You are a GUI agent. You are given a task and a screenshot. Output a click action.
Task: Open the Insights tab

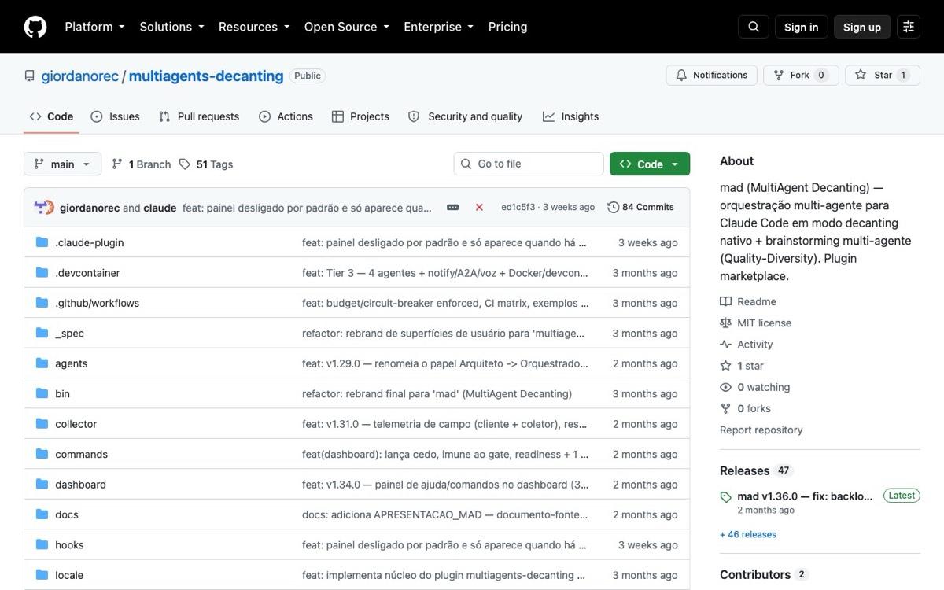tap(570, 116)
